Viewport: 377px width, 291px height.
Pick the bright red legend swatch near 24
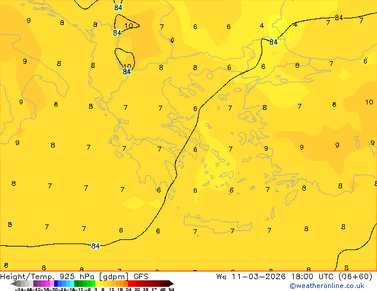click(130, 283)
